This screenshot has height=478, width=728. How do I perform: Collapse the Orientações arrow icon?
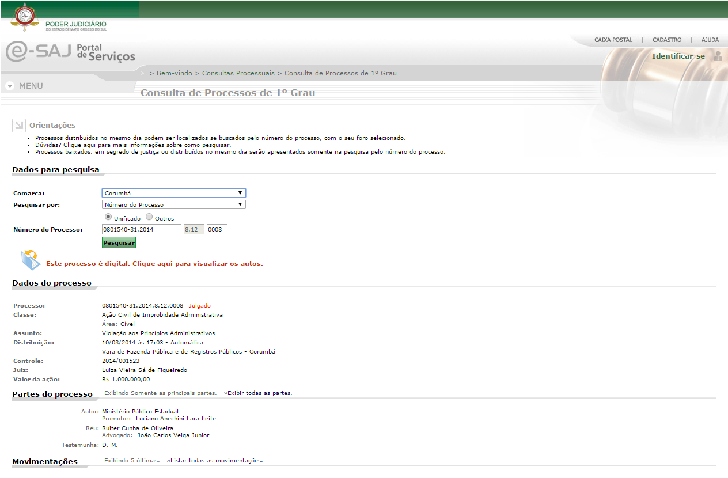point(18,125)
